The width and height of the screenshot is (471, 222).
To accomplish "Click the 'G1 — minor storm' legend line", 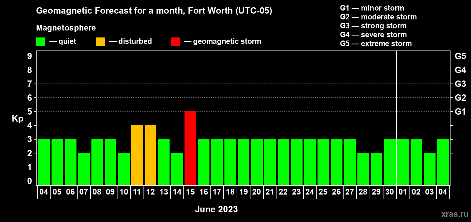I will (372, 8).
